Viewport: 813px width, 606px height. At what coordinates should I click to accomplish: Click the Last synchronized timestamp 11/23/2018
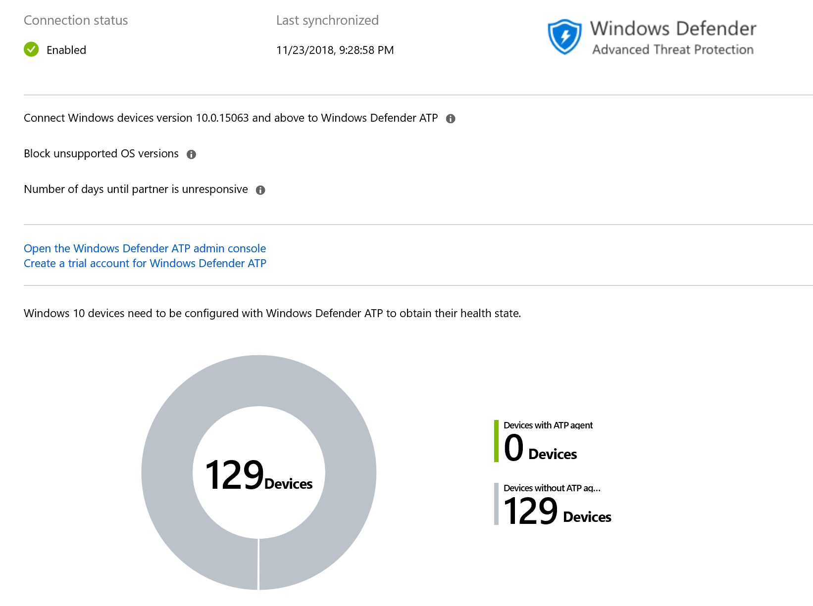(x=335, y=50)
